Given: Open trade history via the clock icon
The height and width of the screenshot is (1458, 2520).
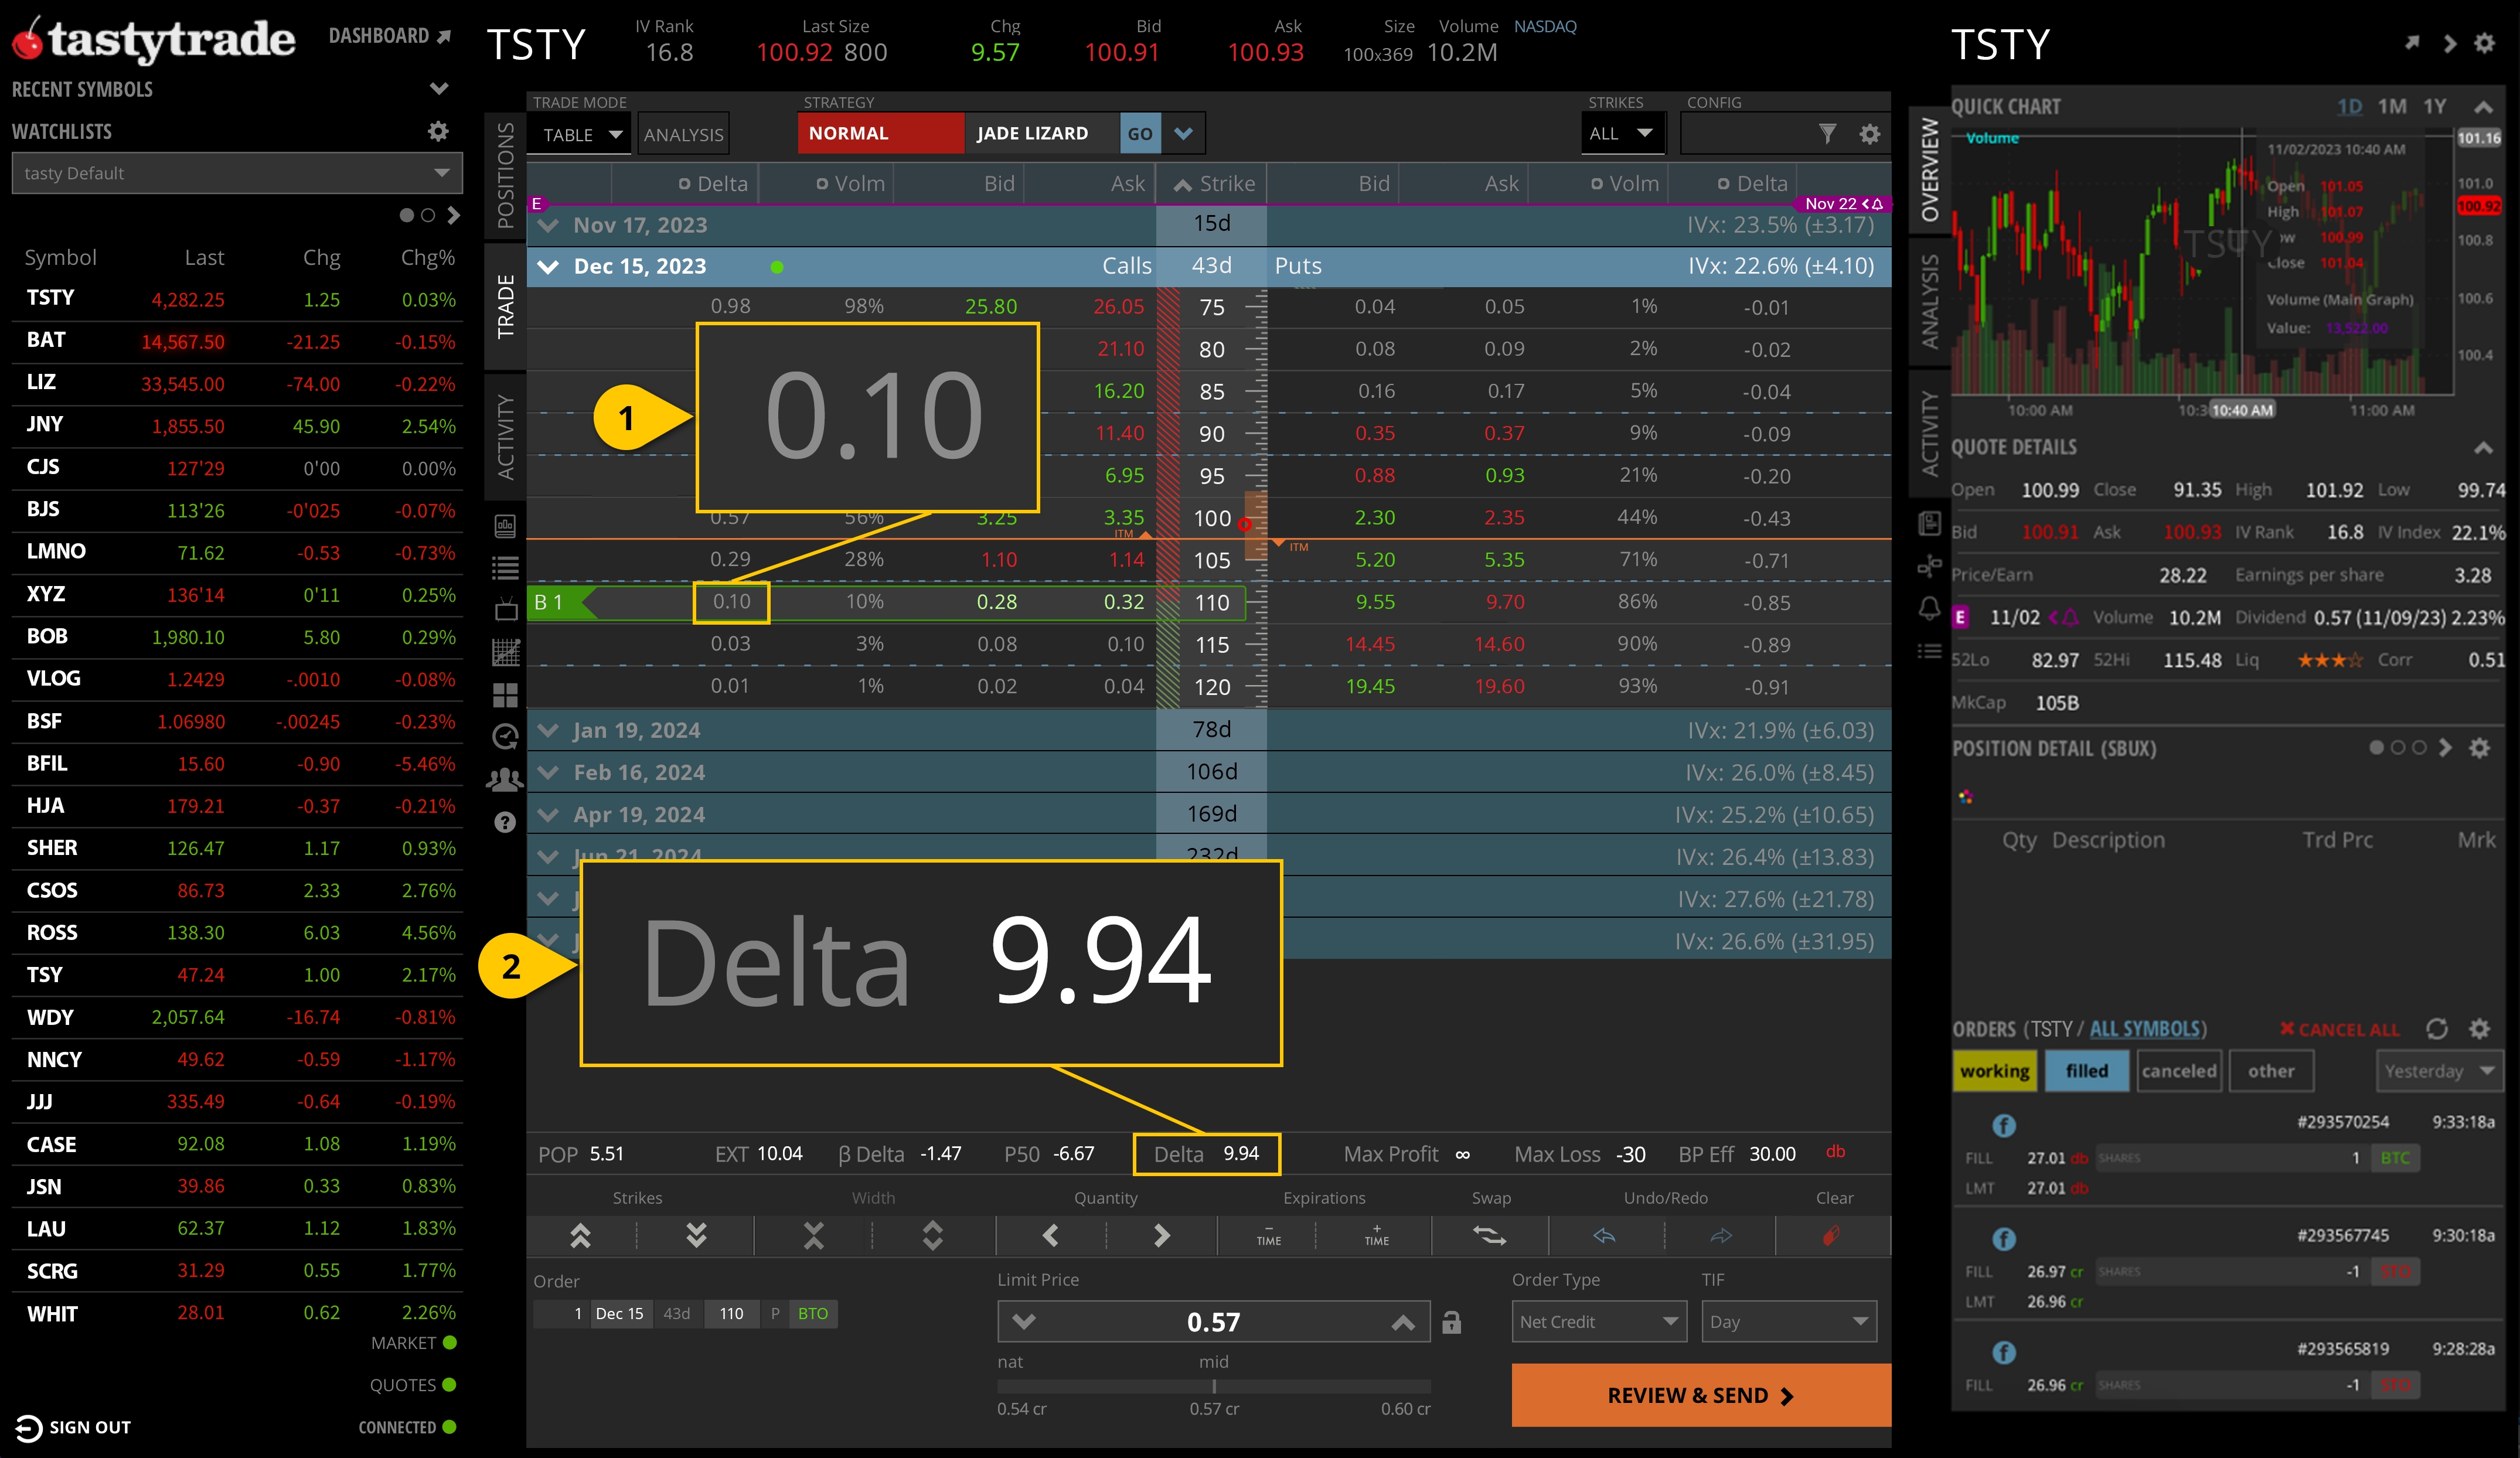Looking at the screenshot, I should [x=506, y=738].
